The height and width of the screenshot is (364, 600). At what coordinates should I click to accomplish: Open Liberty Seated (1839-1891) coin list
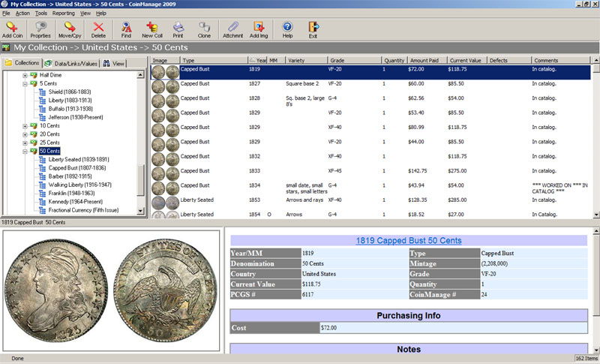point(79,159)
